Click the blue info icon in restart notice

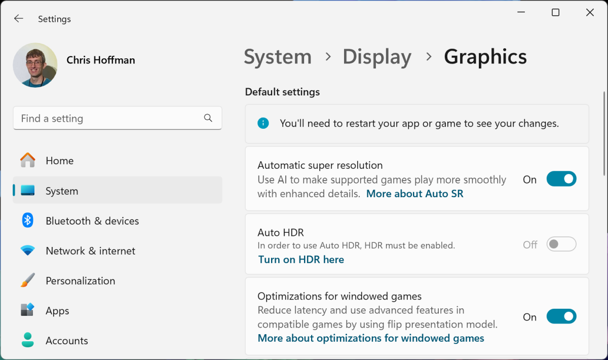pos(263,123)
